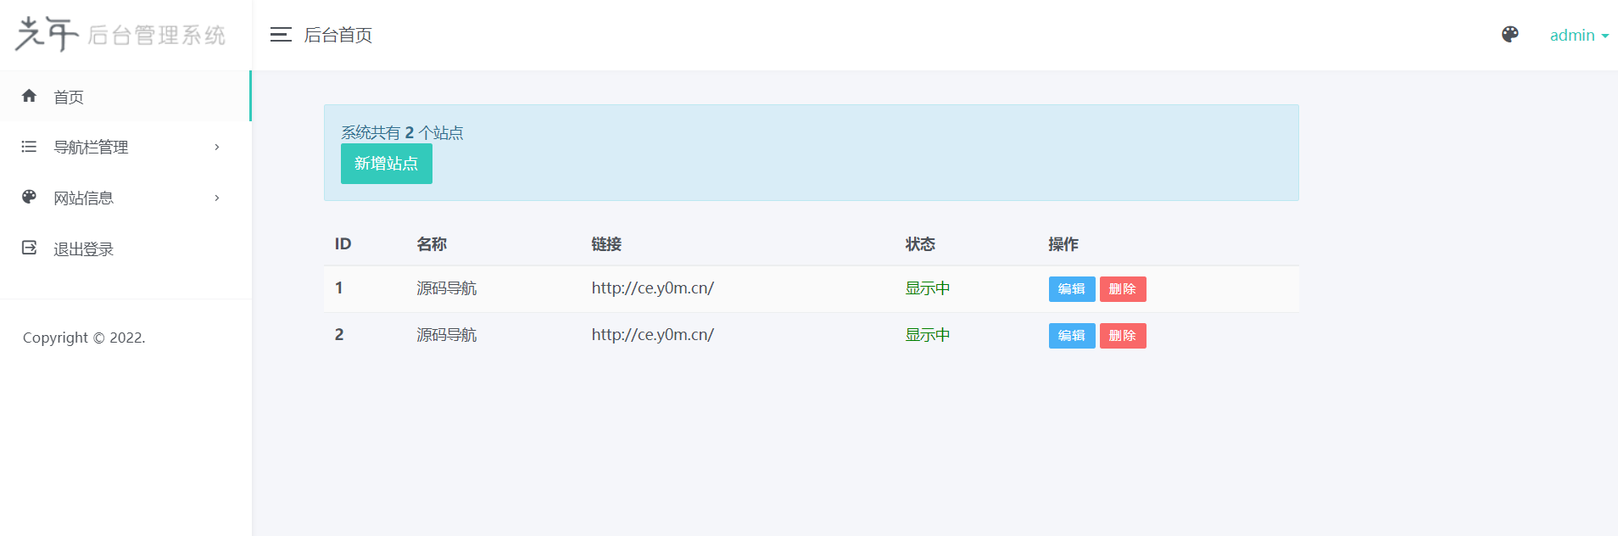
Task: Open the theme palette in header
Action: pos(1509,35)
